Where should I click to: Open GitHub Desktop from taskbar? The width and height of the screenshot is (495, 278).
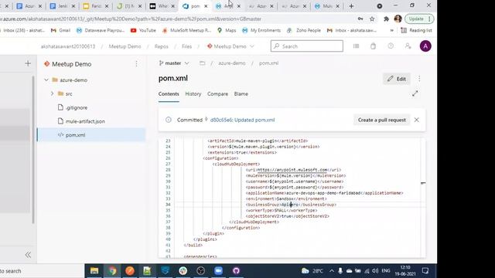(x=236, y=271)
